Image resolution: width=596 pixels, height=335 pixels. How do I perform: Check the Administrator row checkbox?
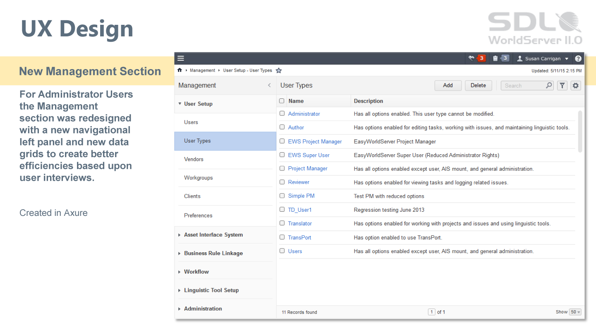click(x=282, y=113)
